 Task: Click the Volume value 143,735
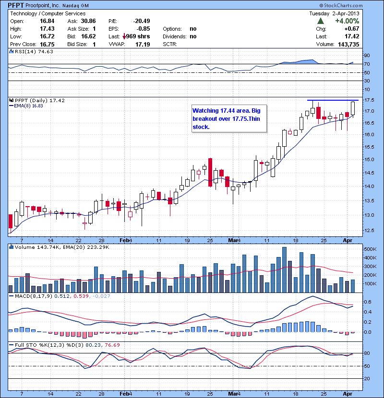click(348, 45)
